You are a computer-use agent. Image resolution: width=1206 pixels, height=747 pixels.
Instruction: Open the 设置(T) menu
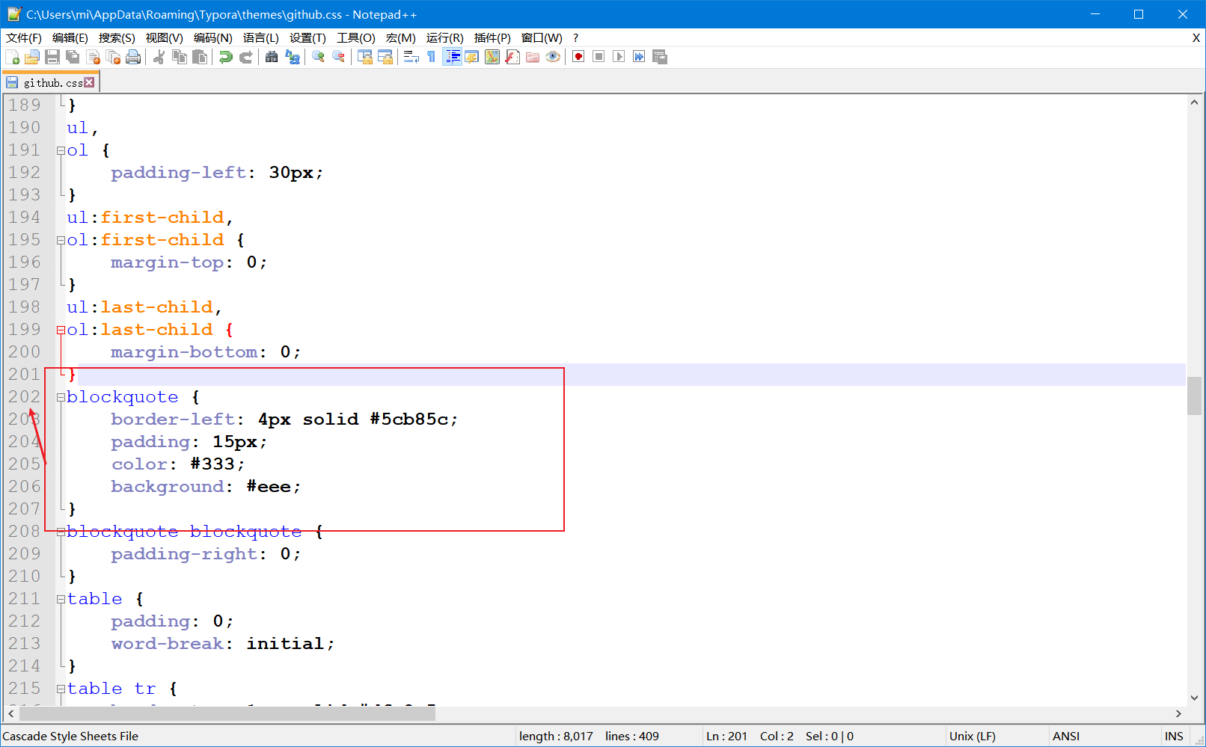307,37
